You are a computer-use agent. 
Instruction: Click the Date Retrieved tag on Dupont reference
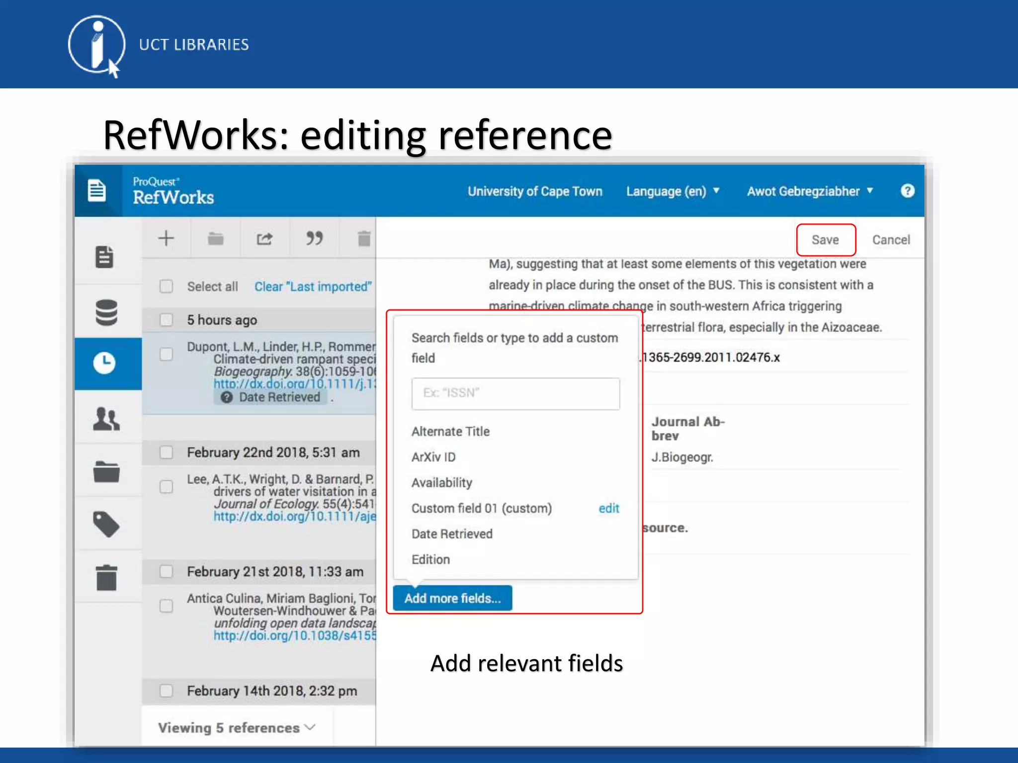point(271,397)
